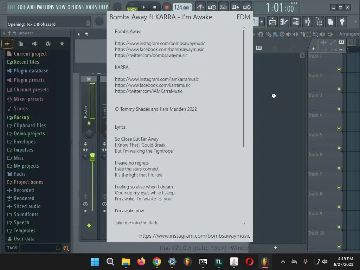Toggle the 3-2-1 countdown before recording
Viewport: 360px width, 270px height.
coord(223,7)
